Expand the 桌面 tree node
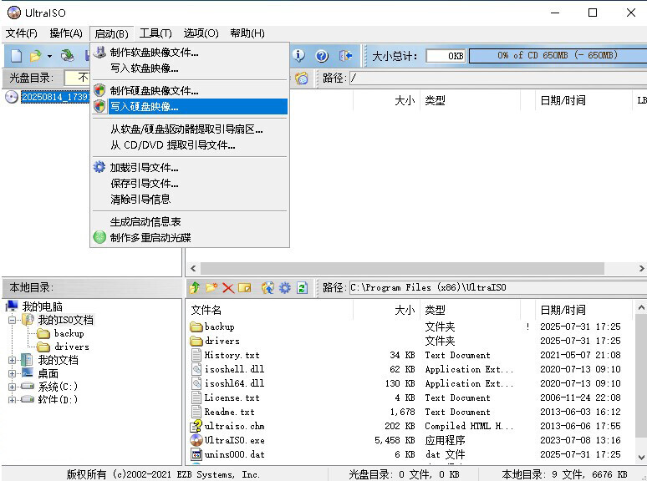The width and height of the screenshot is (647, 481). (x=12, y=373)
